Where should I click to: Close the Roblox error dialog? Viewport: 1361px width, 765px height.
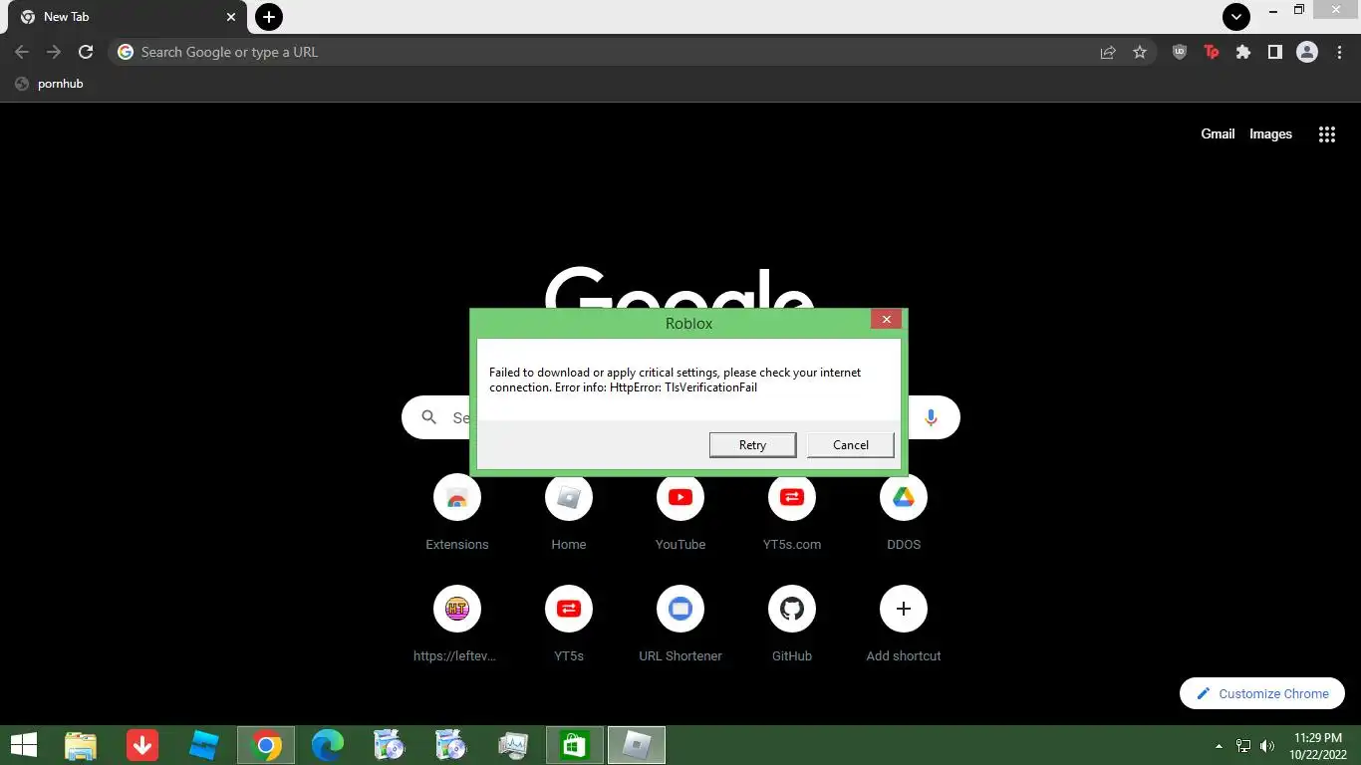(886, 319)
